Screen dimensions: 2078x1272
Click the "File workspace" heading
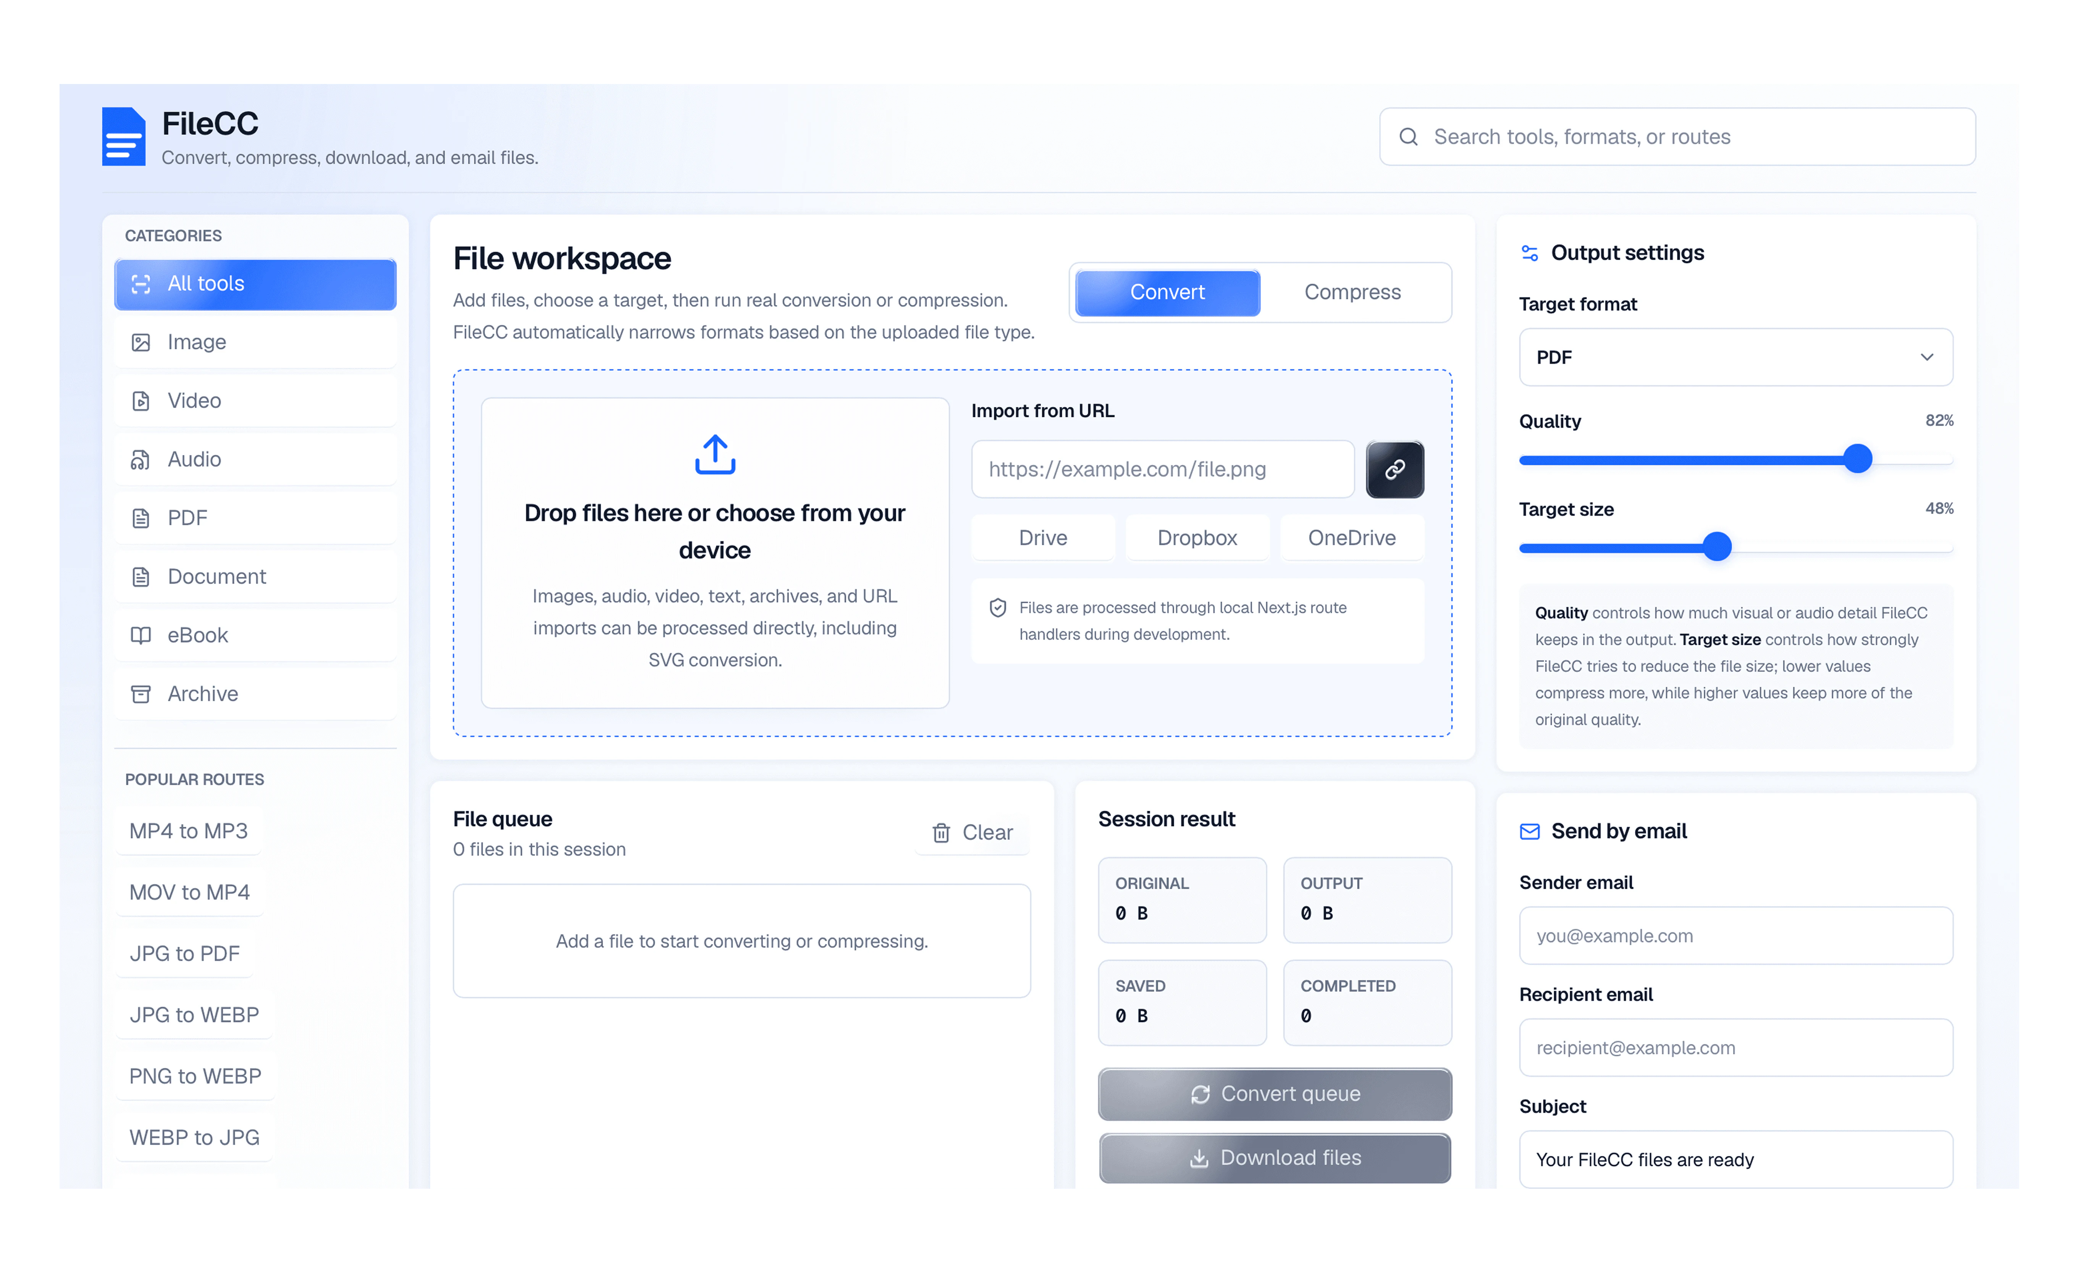pyautogui.click(x=562, y=259)
